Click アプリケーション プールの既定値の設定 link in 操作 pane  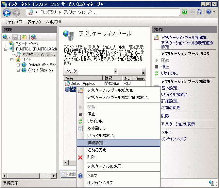pos(187,45)
